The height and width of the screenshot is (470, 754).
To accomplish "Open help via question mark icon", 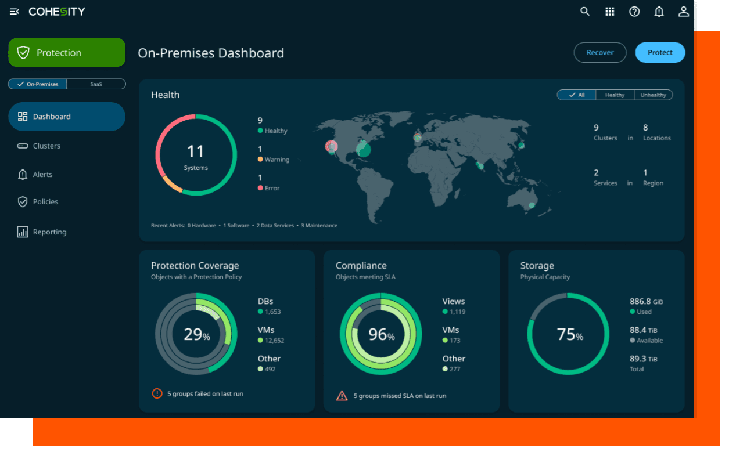I will pos(634,12).
